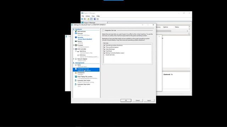
Task: Click the Hyper-V Manager node icon in console tree
Action: tap(83, 23)
